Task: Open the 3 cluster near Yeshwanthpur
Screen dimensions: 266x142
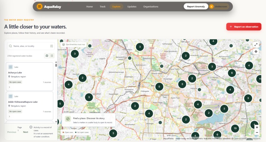Action: click(x=140, y=47)
